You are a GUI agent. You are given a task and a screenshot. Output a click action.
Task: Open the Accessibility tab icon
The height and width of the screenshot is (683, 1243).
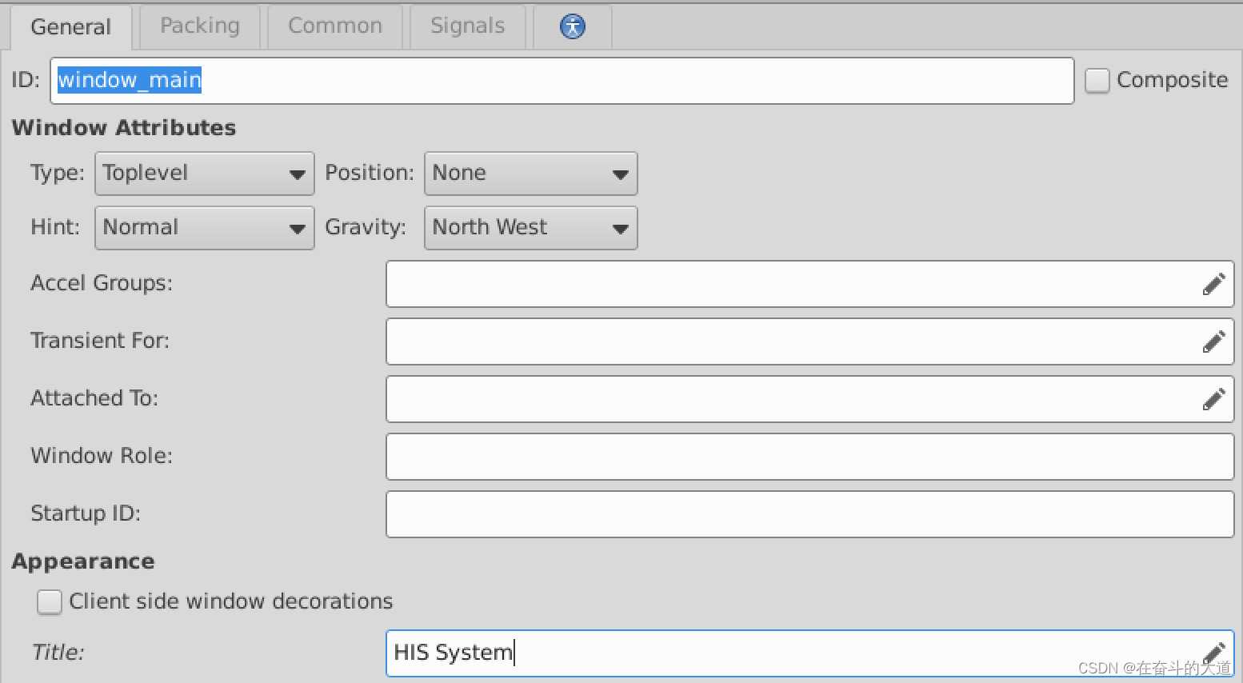(573, 26)
